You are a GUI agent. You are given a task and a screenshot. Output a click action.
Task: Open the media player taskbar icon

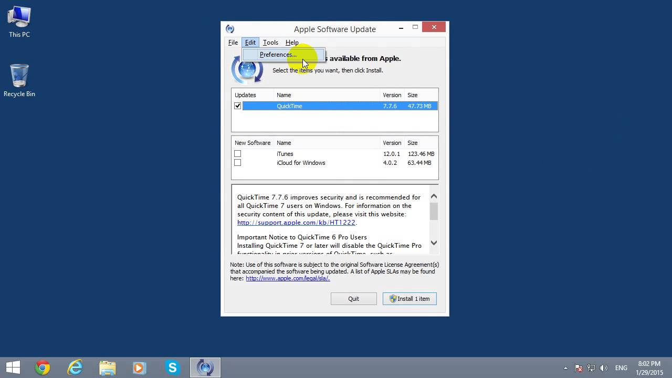pos(140,367)
